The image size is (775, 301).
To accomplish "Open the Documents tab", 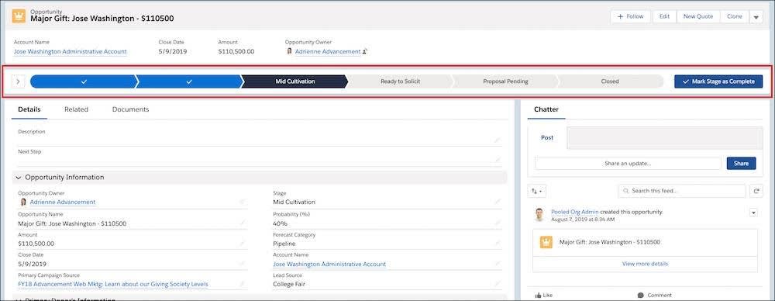I will [x=130, y=109].
